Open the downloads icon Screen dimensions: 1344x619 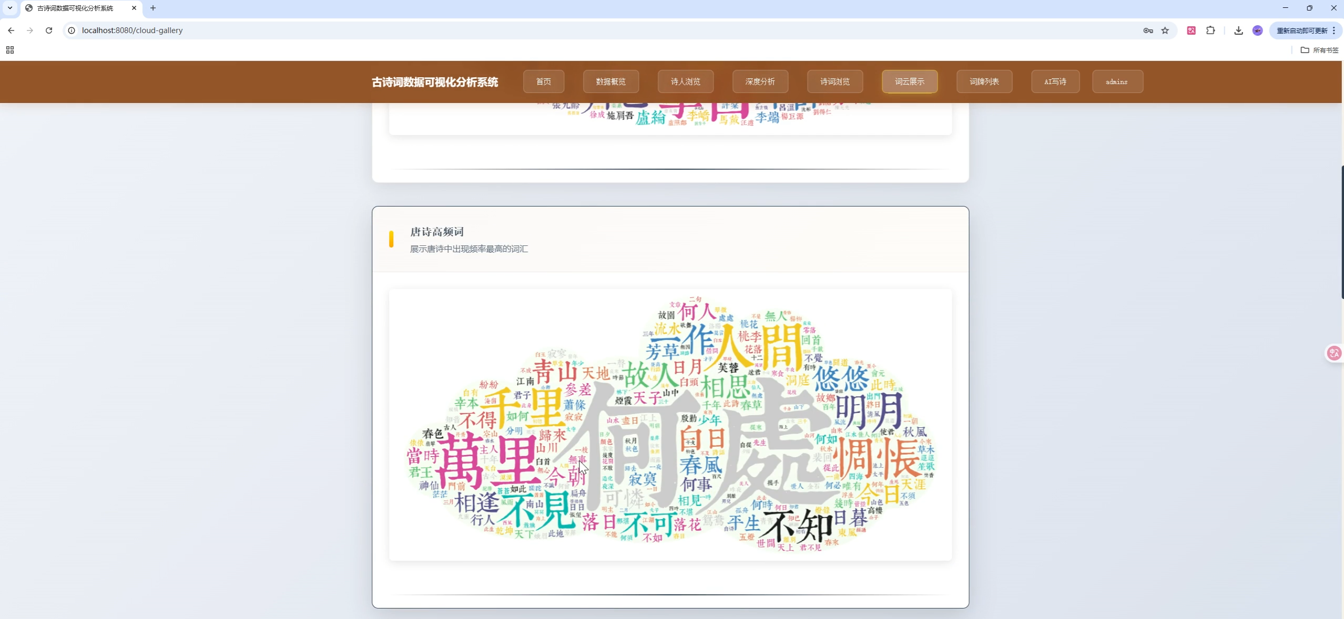1238,30
